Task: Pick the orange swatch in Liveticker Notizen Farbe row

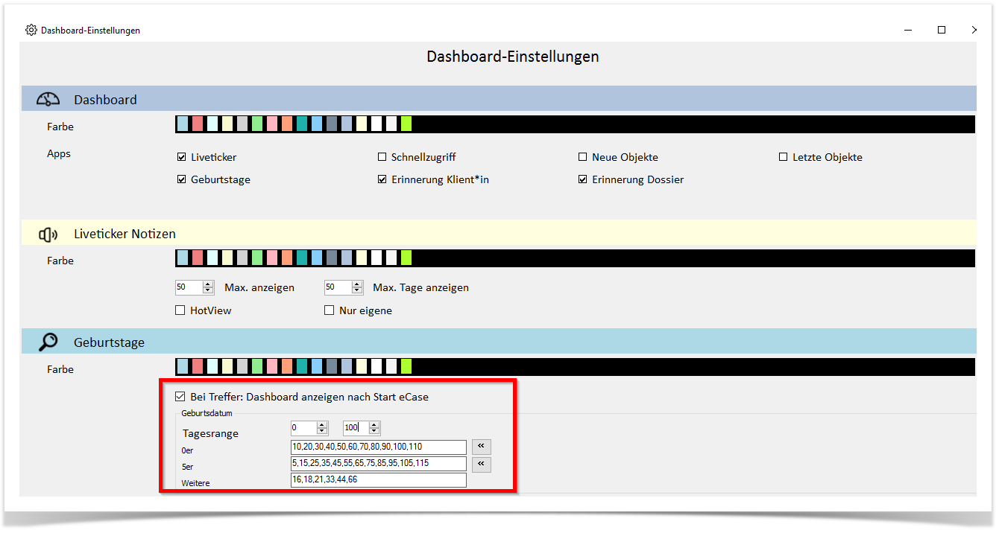Action: [286, 258]
